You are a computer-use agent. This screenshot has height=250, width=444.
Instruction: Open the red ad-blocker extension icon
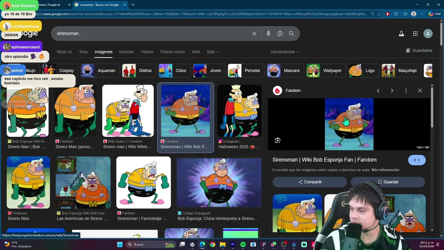387,14
